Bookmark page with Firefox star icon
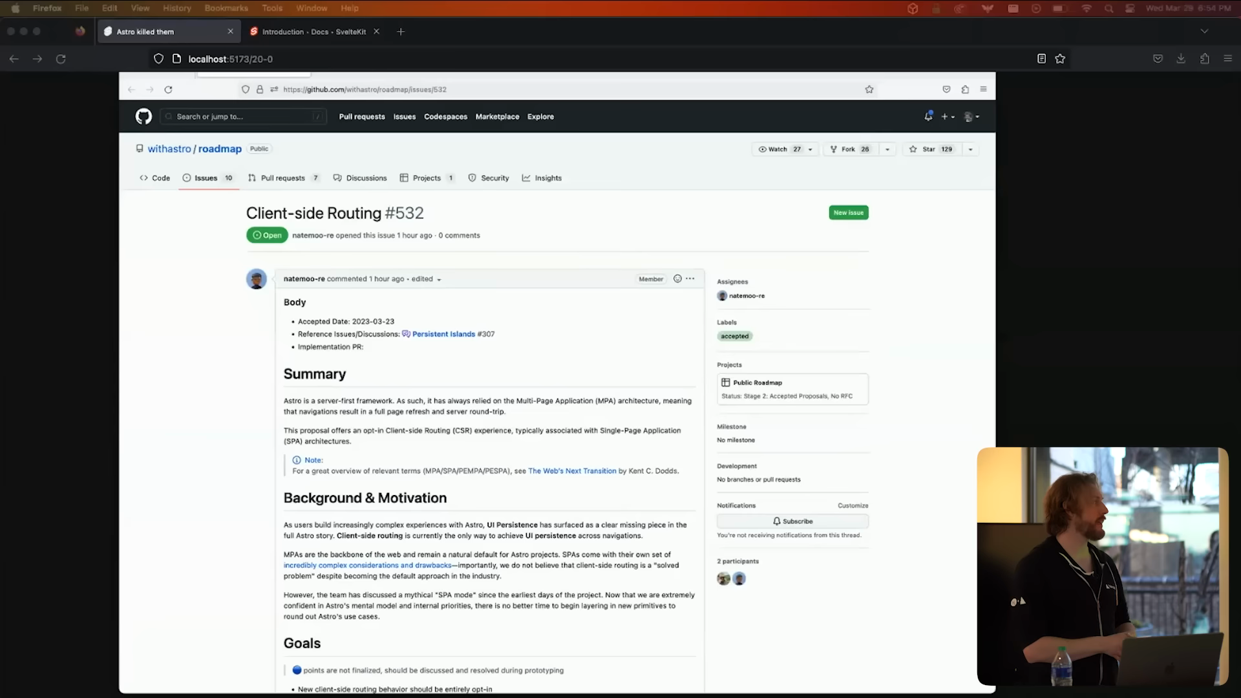Image resolution: width=1241 pixels, height=698 pixels. pyautogui.click(x=1060, y=59)
